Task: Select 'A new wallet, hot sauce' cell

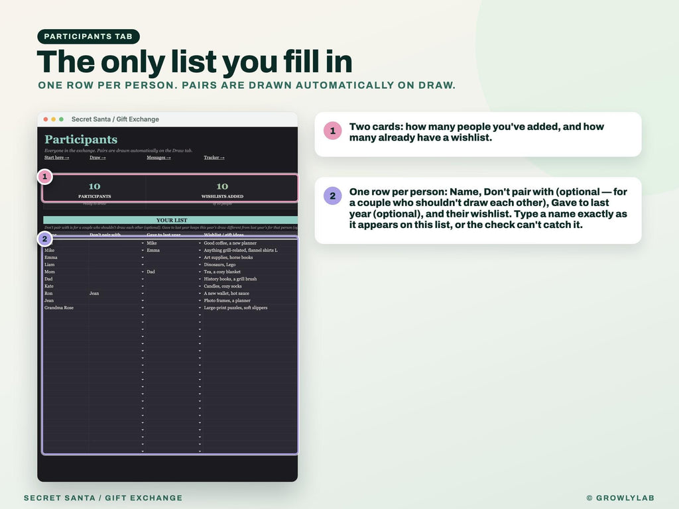Action: coord(250,294)
